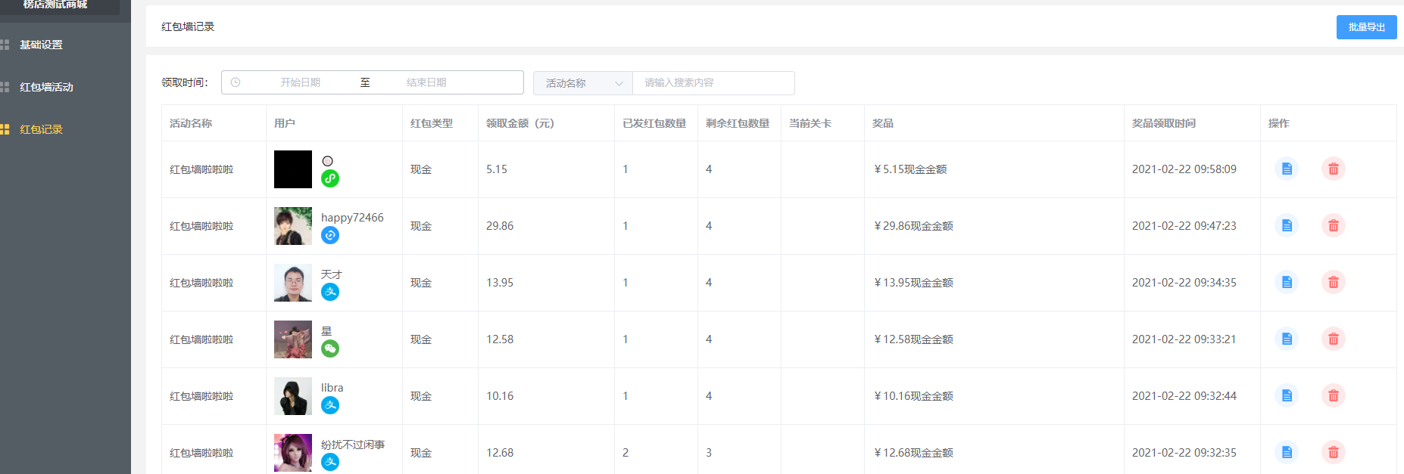Open the 结束日期 end date picker
Image resolution: width=1404 pixels, height=474 pixels.
click(x=426, y=82)
